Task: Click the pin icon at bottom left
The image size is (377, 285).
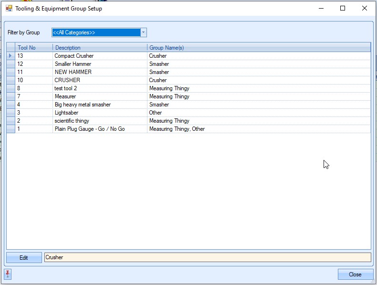Action: [x=8, y=274]
